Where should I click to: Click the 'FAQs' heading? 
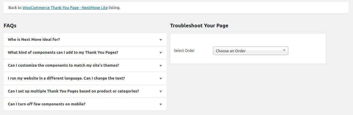[10, 26]
